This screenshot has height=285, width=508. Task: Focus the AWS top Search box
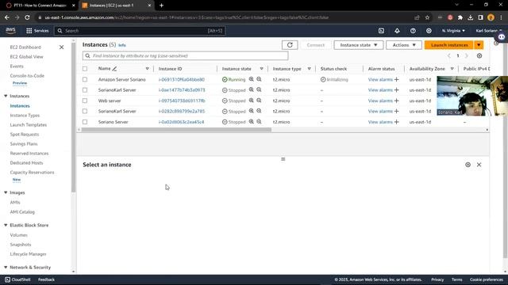[140, 31]
